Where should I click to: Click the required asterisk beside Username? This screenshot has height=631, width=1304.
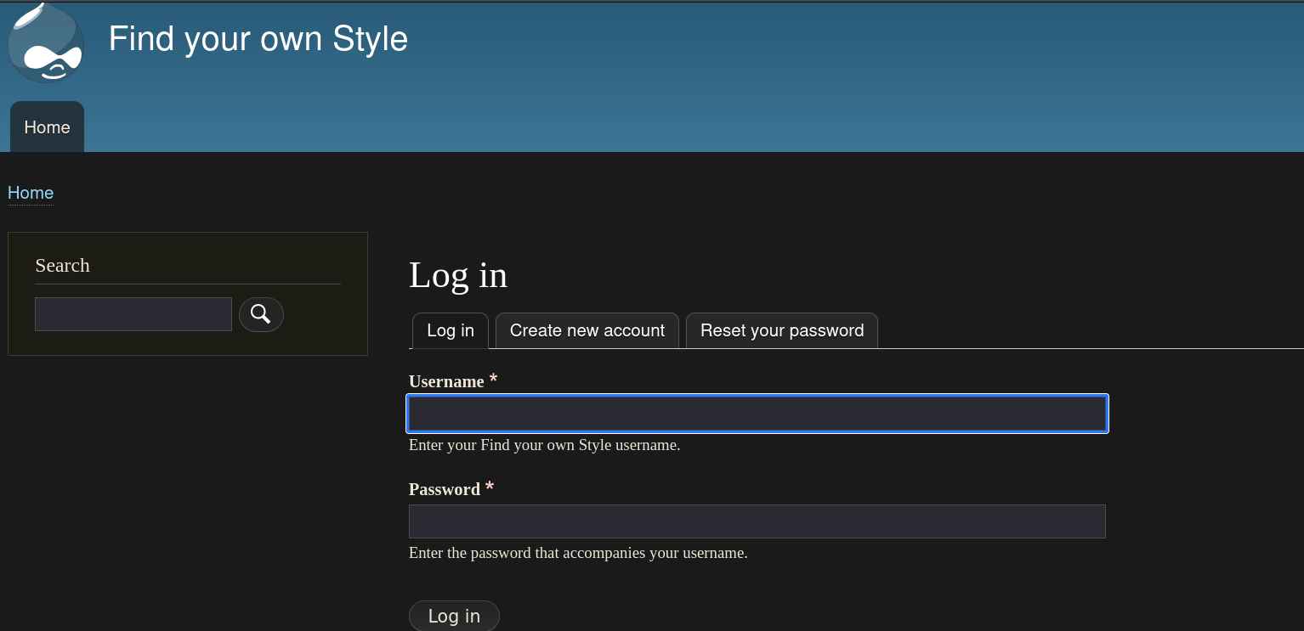[x=493, y=379]
